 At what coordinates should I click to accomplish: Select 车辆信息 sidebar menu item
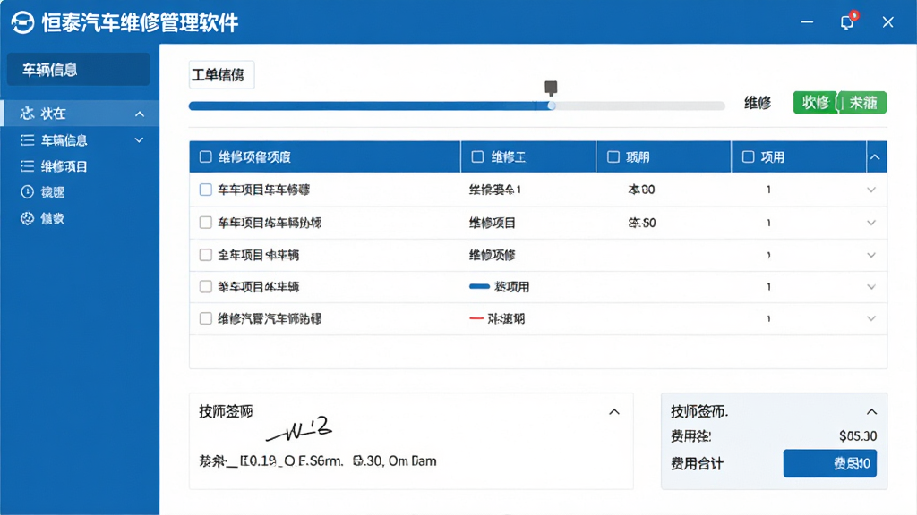[80, 140]
